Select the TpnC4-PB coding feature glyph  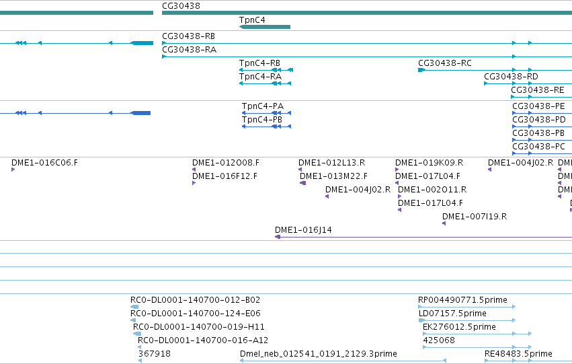click(x=266, y=126)
